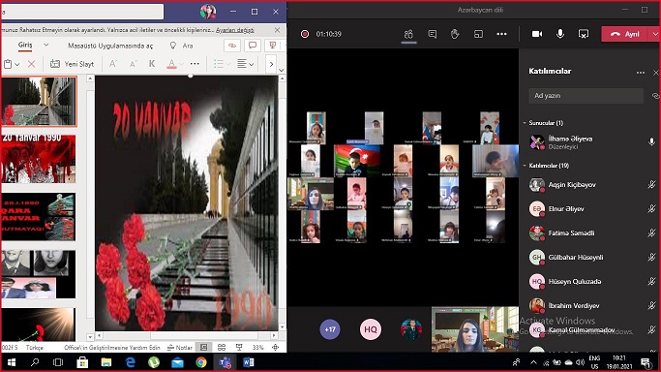Open the Giriş ribbon tab
This screenshot has width=661, height=372.
[x=25, y=45]
